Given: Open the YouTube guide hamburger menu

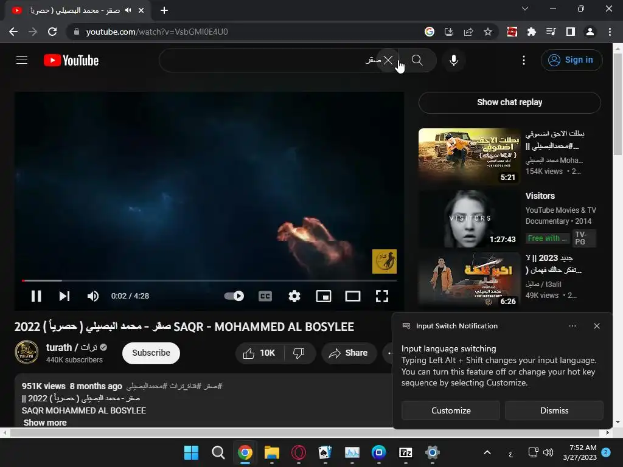Looking at the screenshot, I should pos(22,60).
